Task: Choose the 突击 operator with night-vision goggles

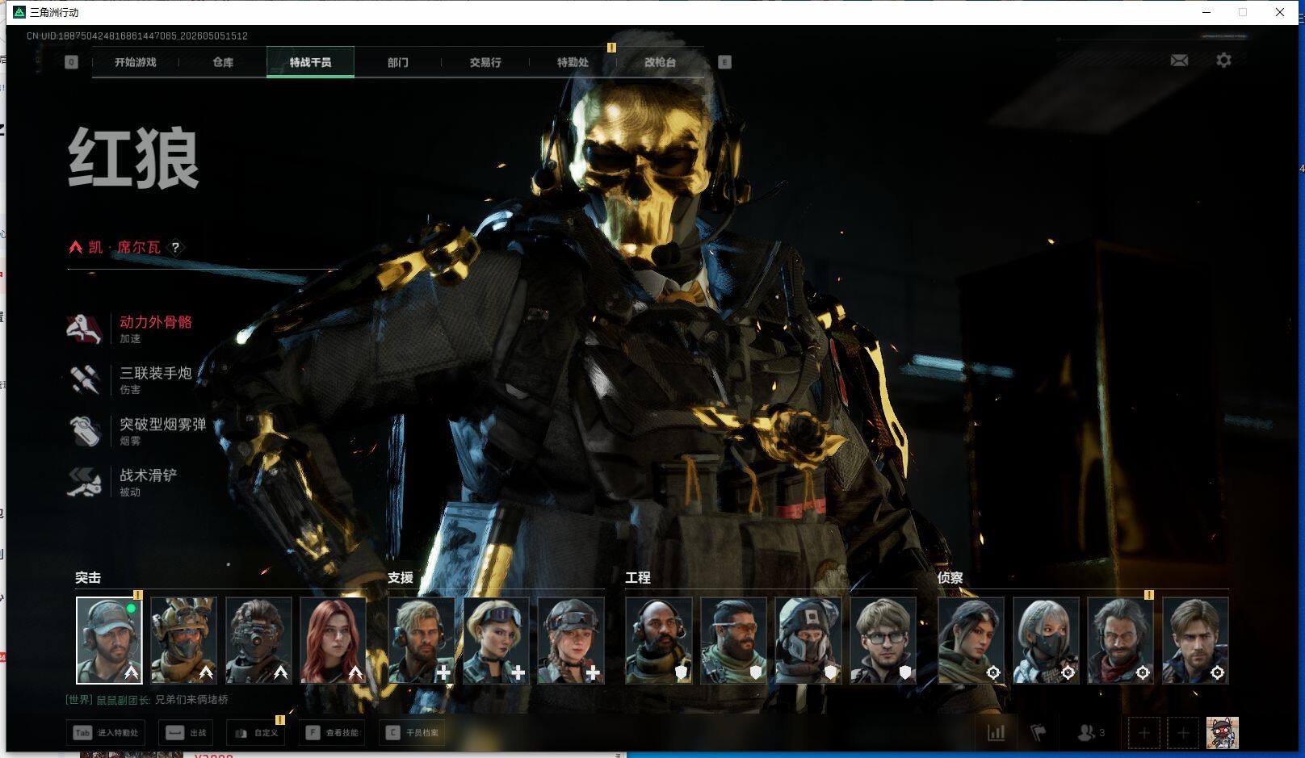Action: coord(258,640)
